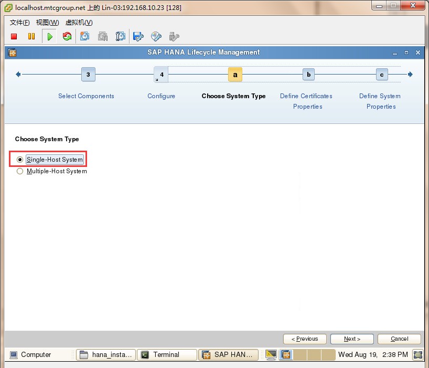Stop the virtual machine with red square icon

point(14,36)
